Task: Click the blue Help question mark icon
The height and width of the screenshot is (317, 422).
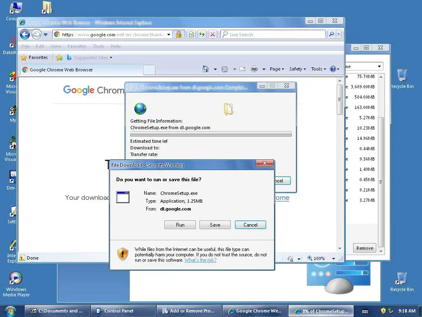Action: pyautogui.click(x=333, y=69)
